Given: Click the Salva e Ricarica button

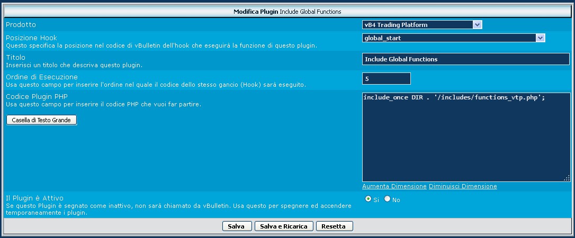Looking at the screenshot, I should (x=284, y=226).
